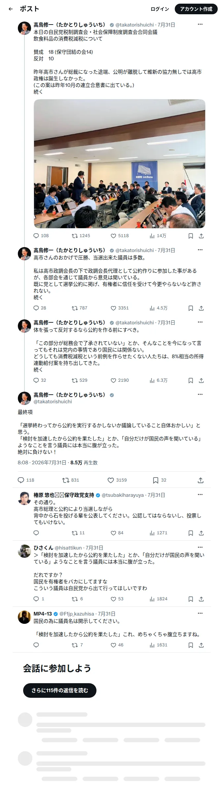
Task: Open three-dot menu on MP4-13's reply
Action: (200, 613)
